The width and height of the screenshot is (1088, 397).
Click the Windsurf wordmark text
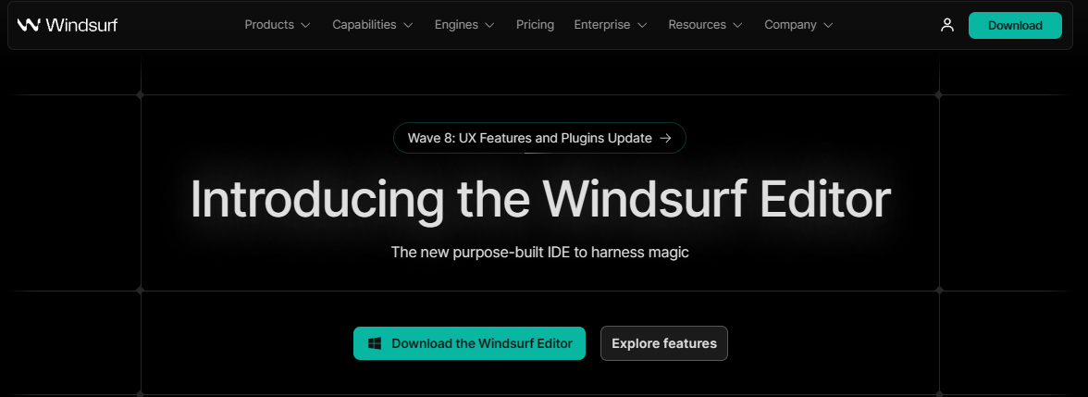tap(81, 25)
